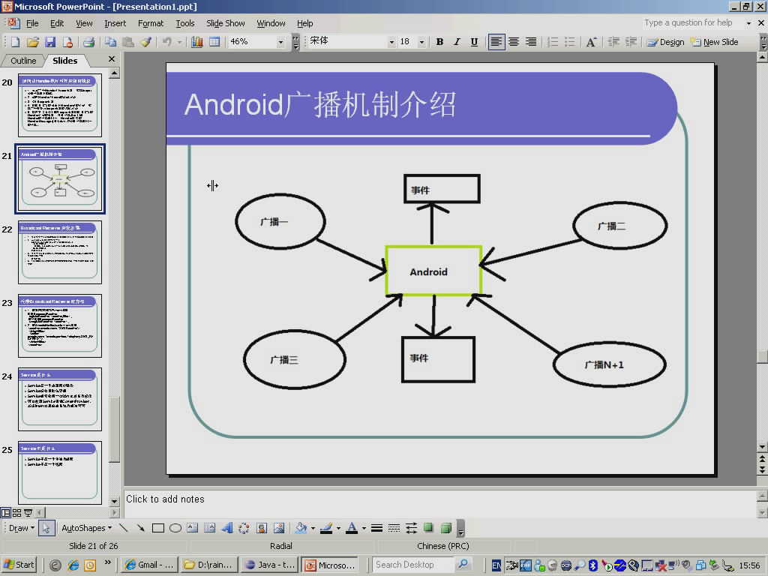The height and width of the screenshot is (576, 768).
Task: Paste clipboard using the Paste icon
Action: tap(127, 42)
